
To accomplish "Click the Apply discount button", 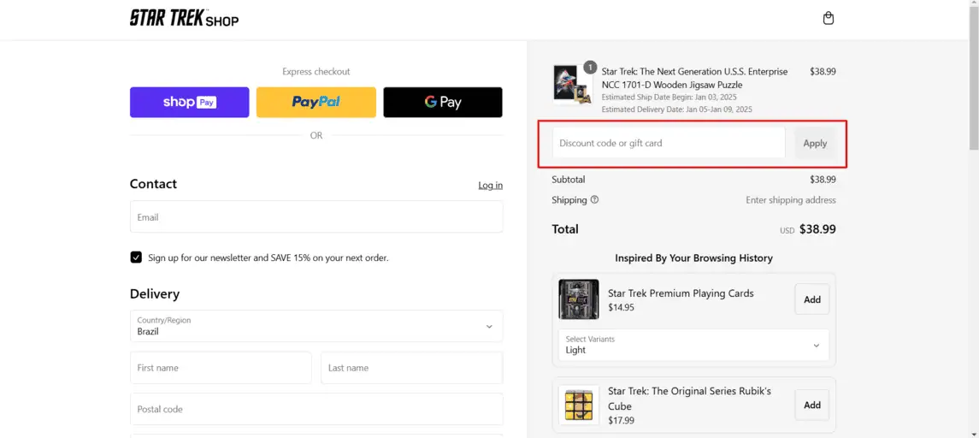I will 815,143.
